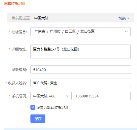Click the blue 保存 button
137x130 pixels.
pyautogui.click(x=38, y=119)
